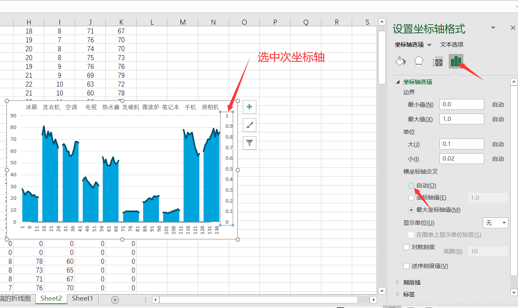Click the 冰箱 category label in chart
518x308 pixels.
32,107
